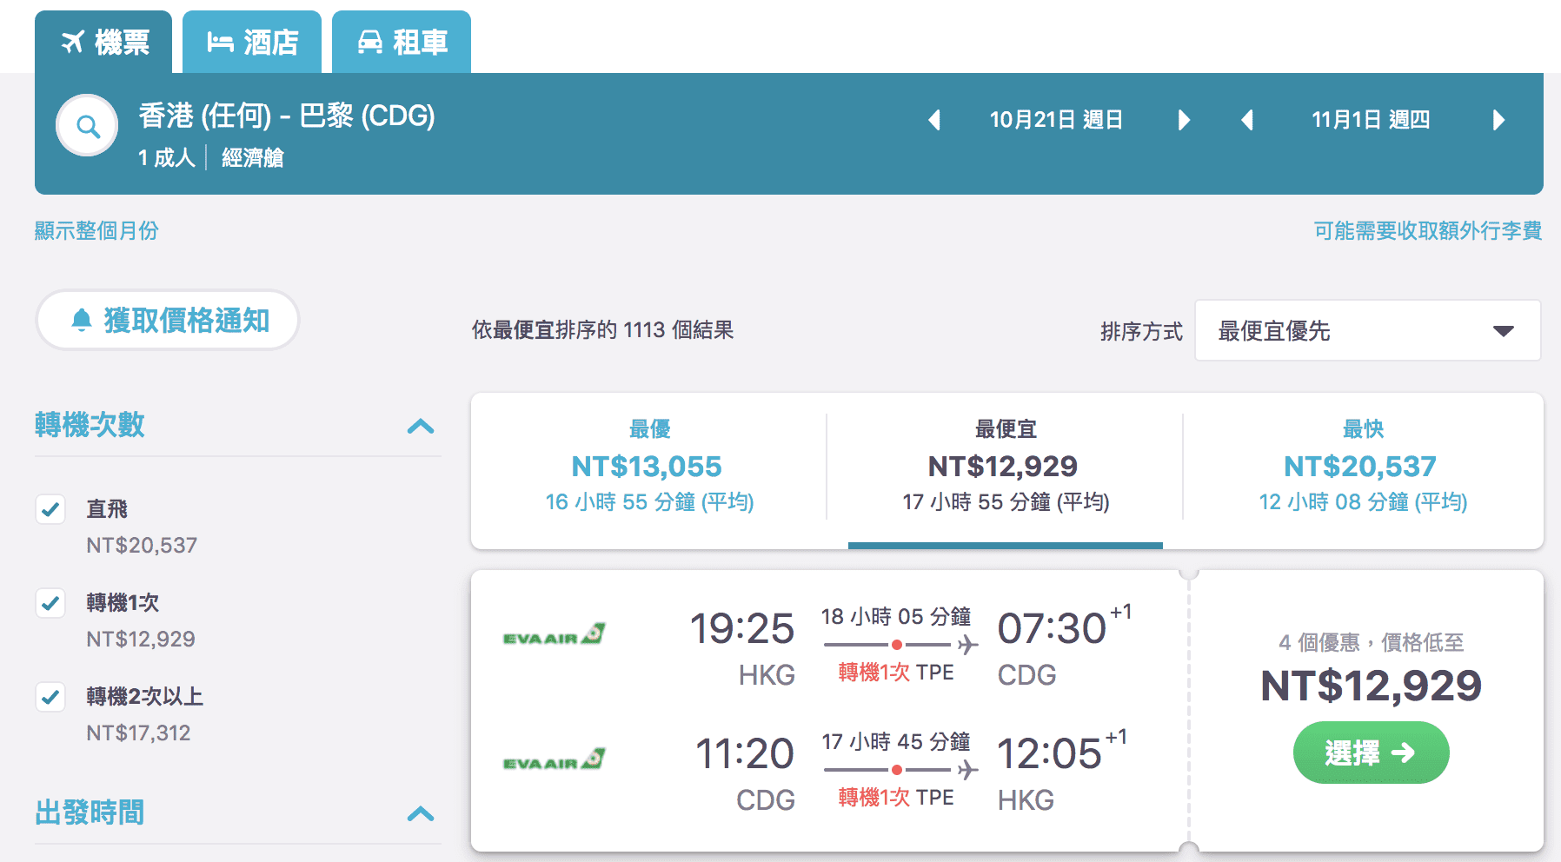Collapse the 轉機次數 filter section
Screen dimensions: 1561x862
pyautogui.click(x=421, y=426)
